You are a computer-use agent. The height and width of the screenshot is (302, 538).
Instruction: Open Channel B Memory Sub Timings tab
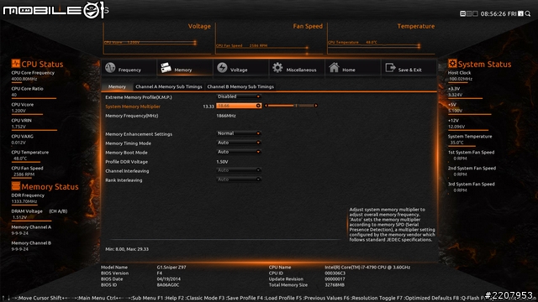click(x=240, y=86)
